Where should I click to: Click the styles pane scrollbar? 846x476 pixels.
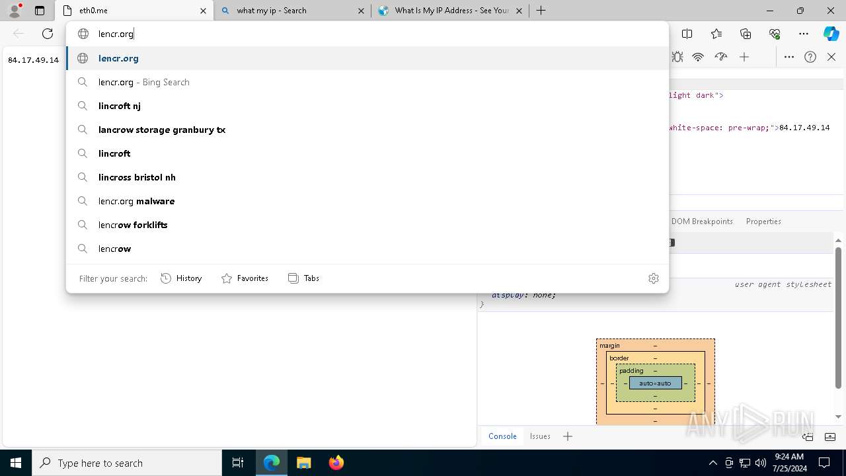pyautogui.click(x=838, y=317)
